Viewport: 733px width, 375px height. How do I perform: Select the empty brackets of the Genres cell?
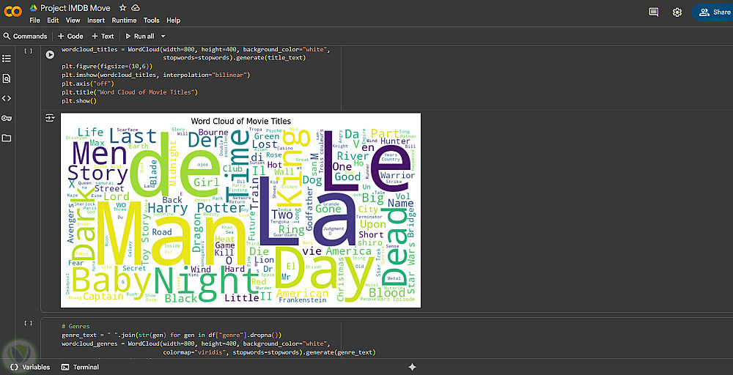point(28,323)
